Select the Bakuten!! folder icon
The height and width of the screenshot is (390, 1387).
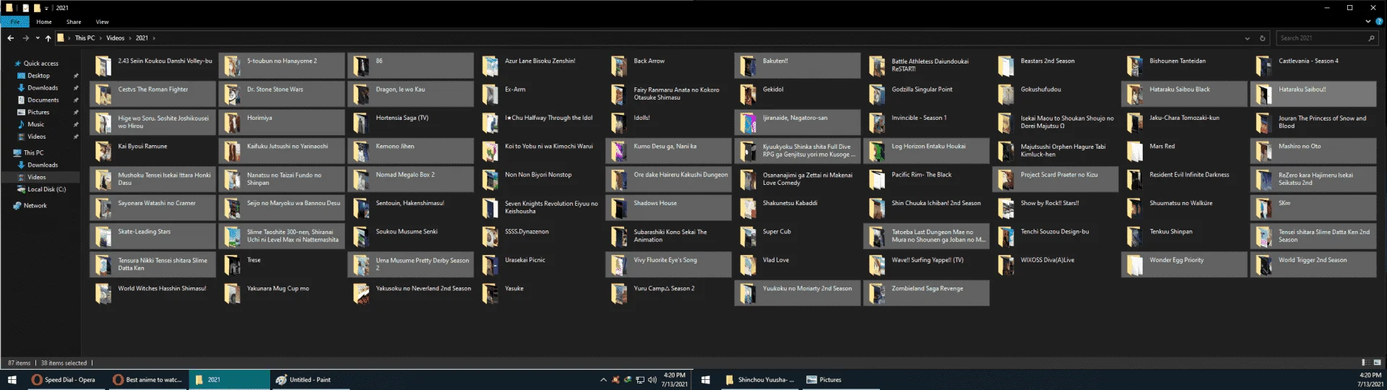[x=748, y=66]
